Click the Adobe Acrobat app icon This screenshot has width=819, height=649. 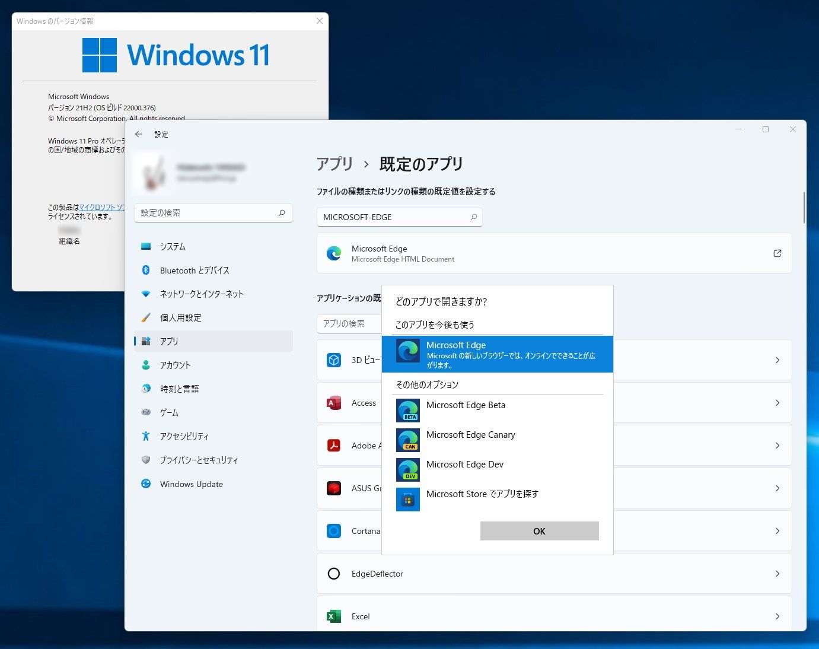click(334, 446)
